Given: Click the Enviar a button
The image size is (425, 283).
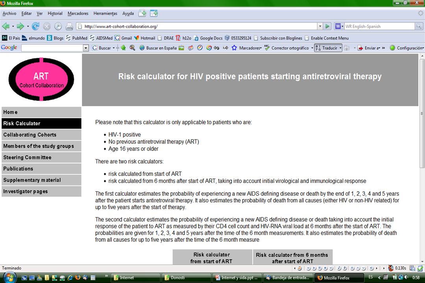Looking at the screenshot, I should coord(369,48).
